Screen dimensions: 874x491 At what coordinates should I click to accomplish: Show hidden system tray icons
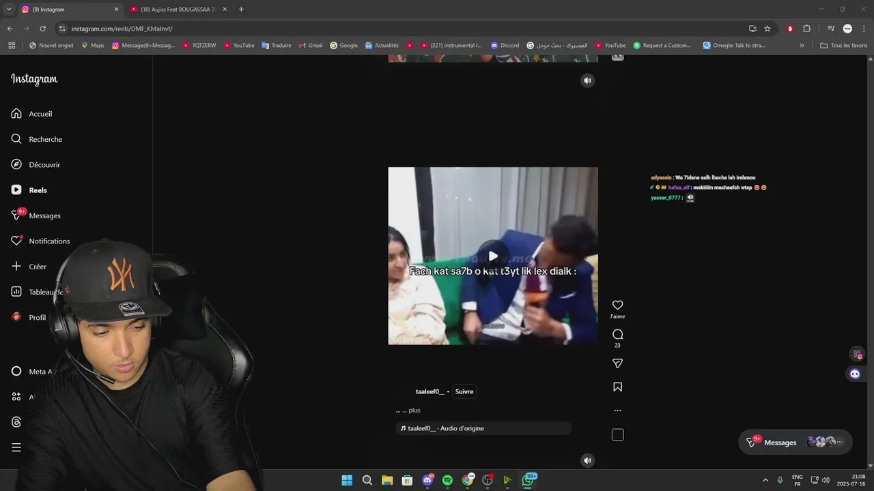[765, 480]
